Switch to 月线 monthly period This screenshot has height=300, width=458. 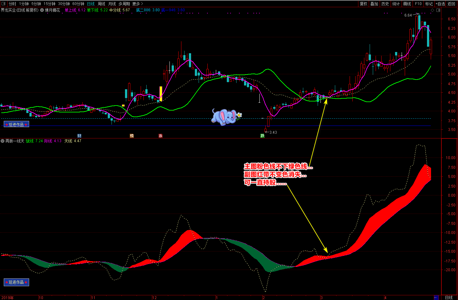pyautogui.click(x=112, y=4)
